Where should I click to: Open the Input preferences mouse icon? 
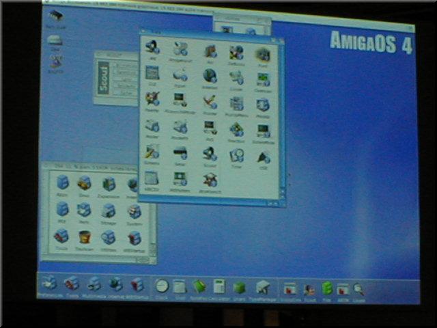point(180,75)
